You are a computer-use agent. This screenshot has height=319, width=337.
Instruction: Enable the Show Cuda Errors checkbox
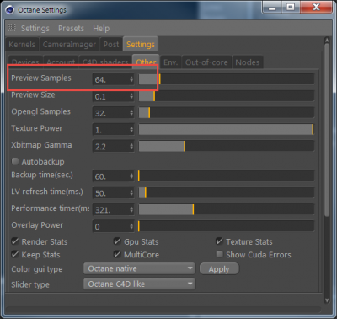[x=220, y=254]
